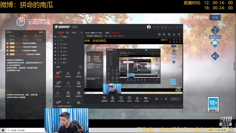
Task: Add 直播屏幕 screen capture source
Action: click(x=104, y=99)
